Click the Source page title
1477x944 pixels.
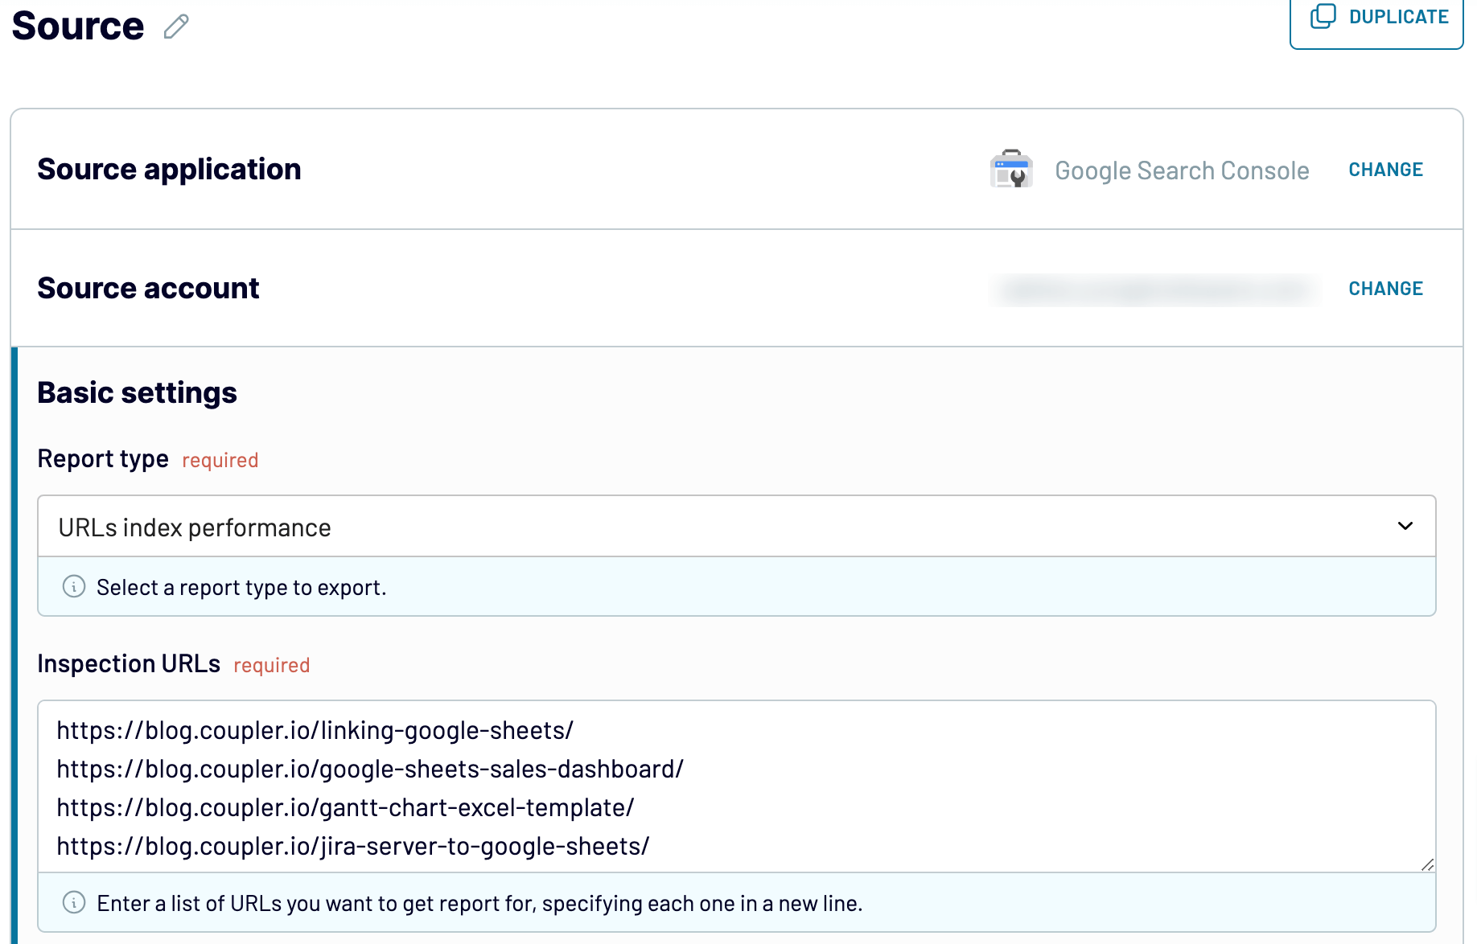coord(78,26)
